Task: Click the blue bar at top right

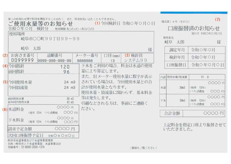Action: 194,13
